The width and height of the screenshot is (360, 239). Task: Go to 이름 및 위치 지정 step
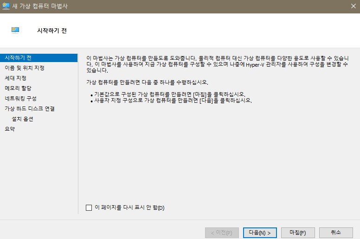point(25,68)
